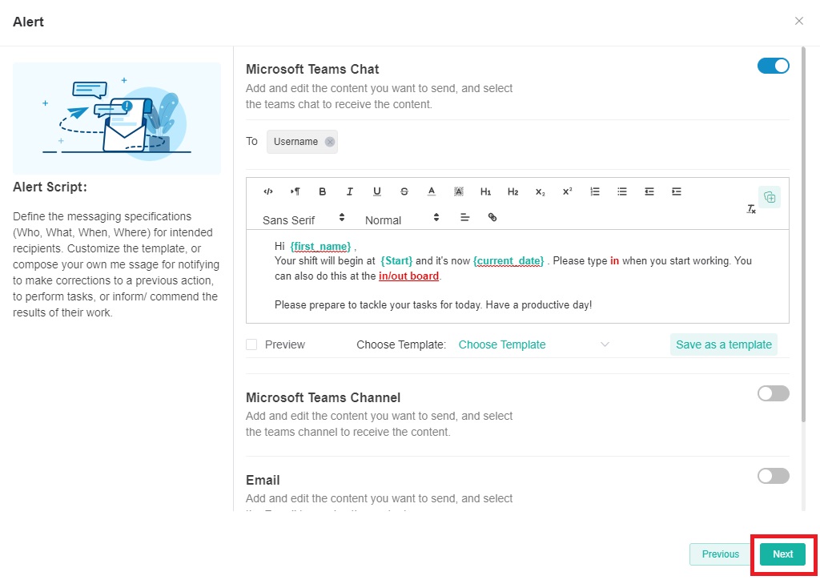Go back with the Previous button
Screen dimensions: 820x580
point(720,554)
